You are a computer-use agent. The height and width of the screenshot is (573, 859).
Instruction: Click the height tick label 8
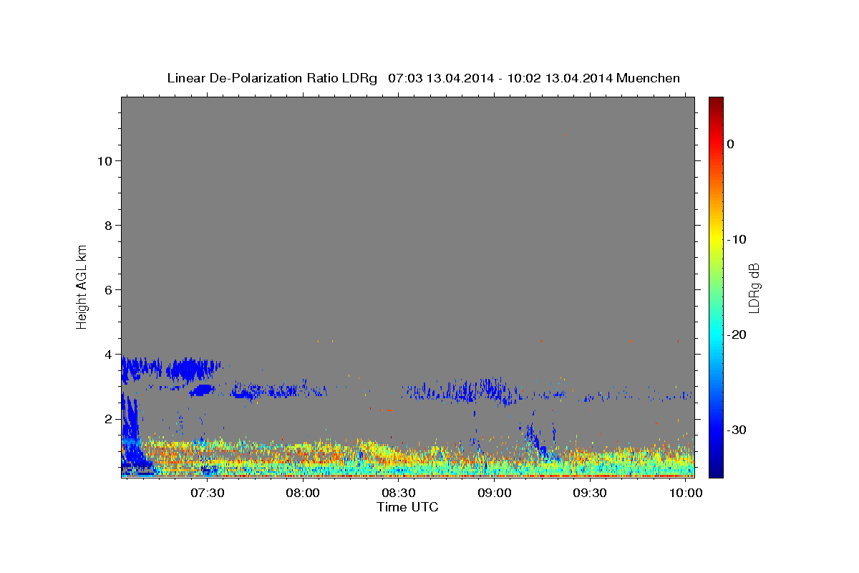(x=108, y=225)
